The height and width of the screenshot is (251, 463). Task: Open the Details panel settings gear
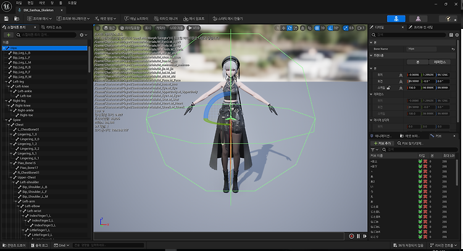point(457,35)
